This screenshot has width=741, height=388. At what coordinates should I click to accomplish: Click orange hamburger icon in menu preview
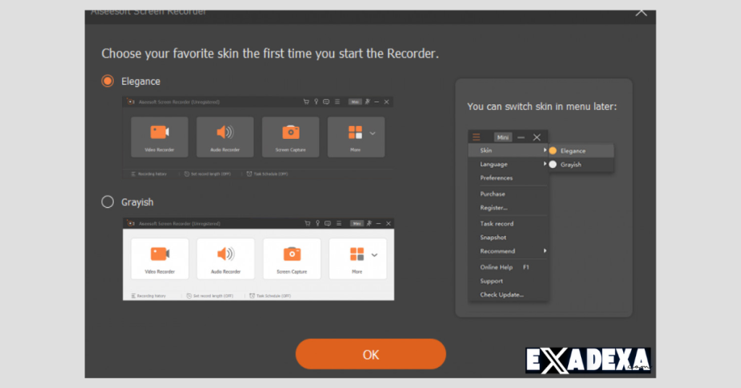(x=476, y=137)
